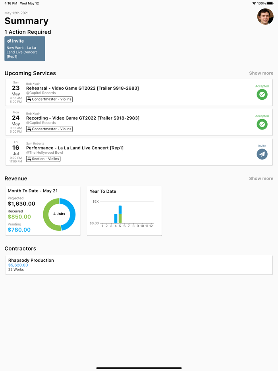Tap Accepted checkmark for Recording service

(262, 124)
